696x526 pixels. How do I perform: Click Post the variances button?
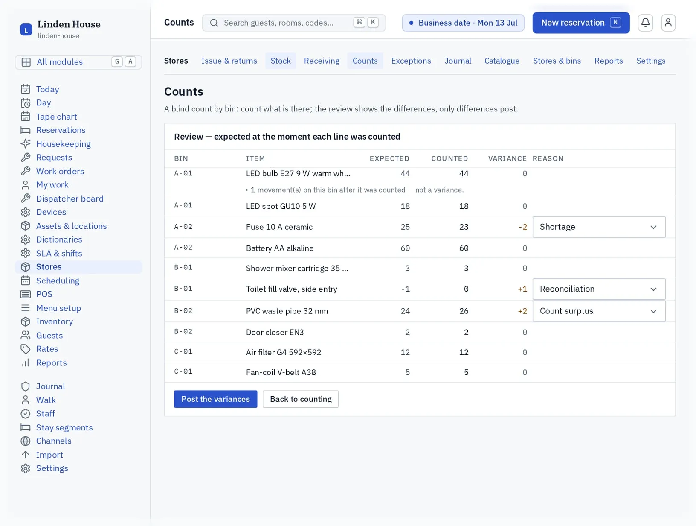click(215, 399)
